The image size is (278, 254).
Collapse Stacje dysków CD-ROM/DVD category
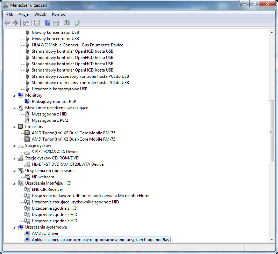[x=15, y=158]
